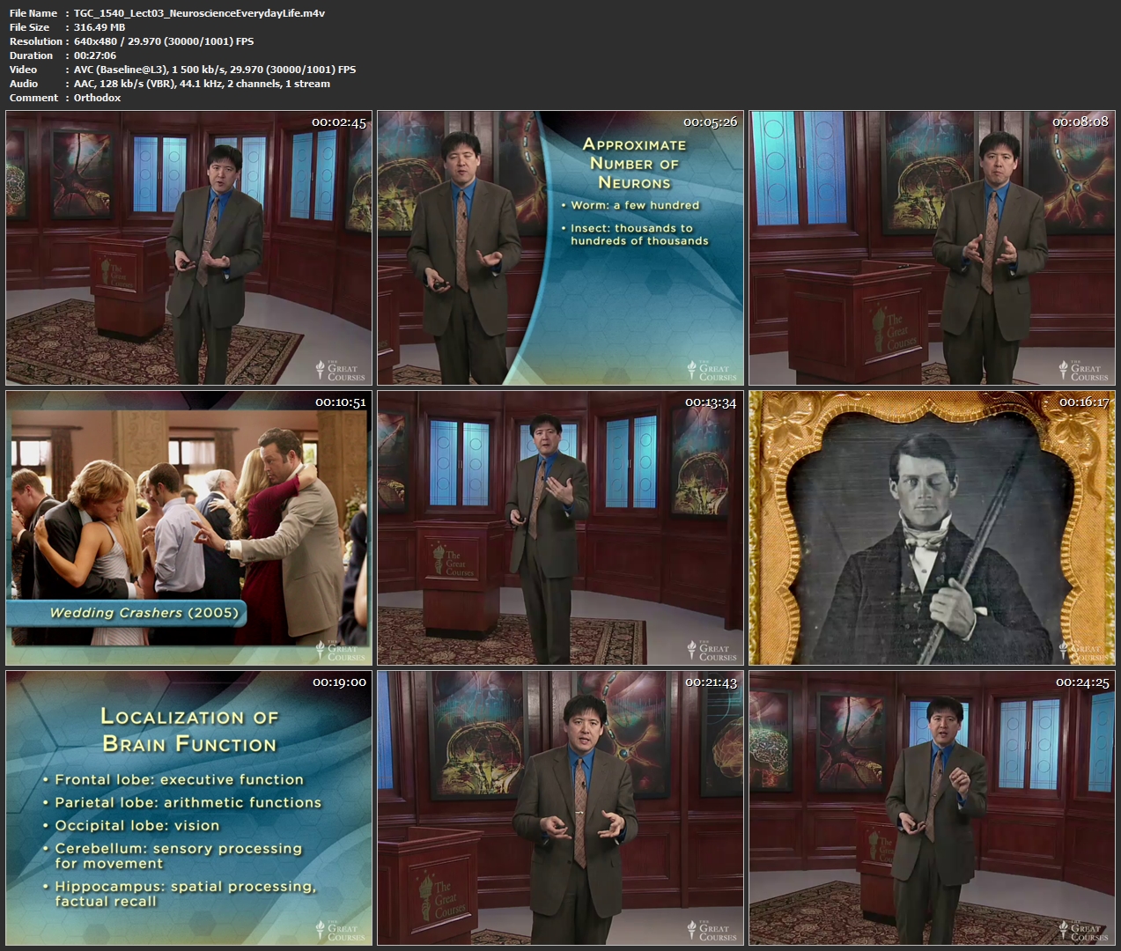The image size is (1121, 951).
Task: Open the thumbnail timestamped 00:24:25
Action: tap(932, 807)
